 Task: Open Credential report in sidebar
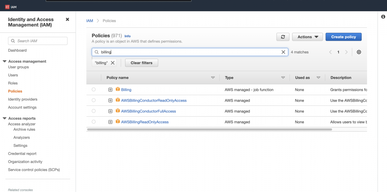[22, 154]
